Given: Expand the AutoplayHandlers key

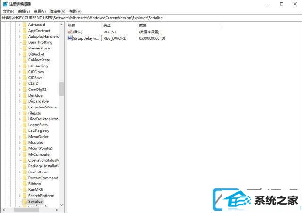Looking at the screenshot, I should (19, 37).
